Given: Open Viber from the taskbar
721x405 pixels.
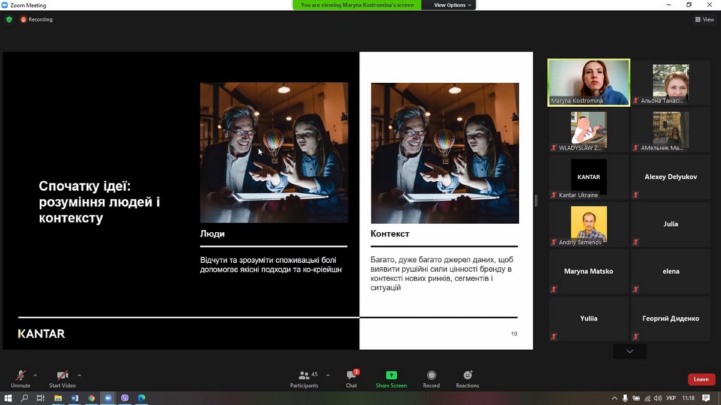Looking at the screenshot, I should click(x=125, y=398).
